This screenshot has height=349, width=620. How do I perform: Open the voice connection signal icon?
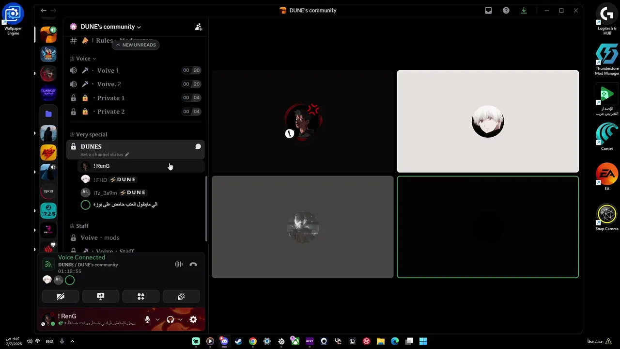[48, 264]
